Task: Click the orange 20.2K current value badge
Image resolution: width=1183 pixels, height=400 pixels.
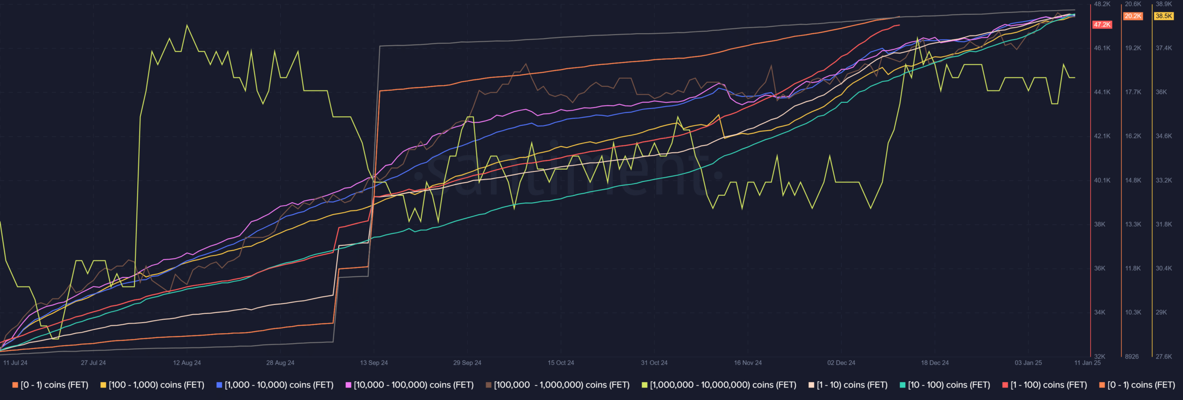Action: [1133, 16]
